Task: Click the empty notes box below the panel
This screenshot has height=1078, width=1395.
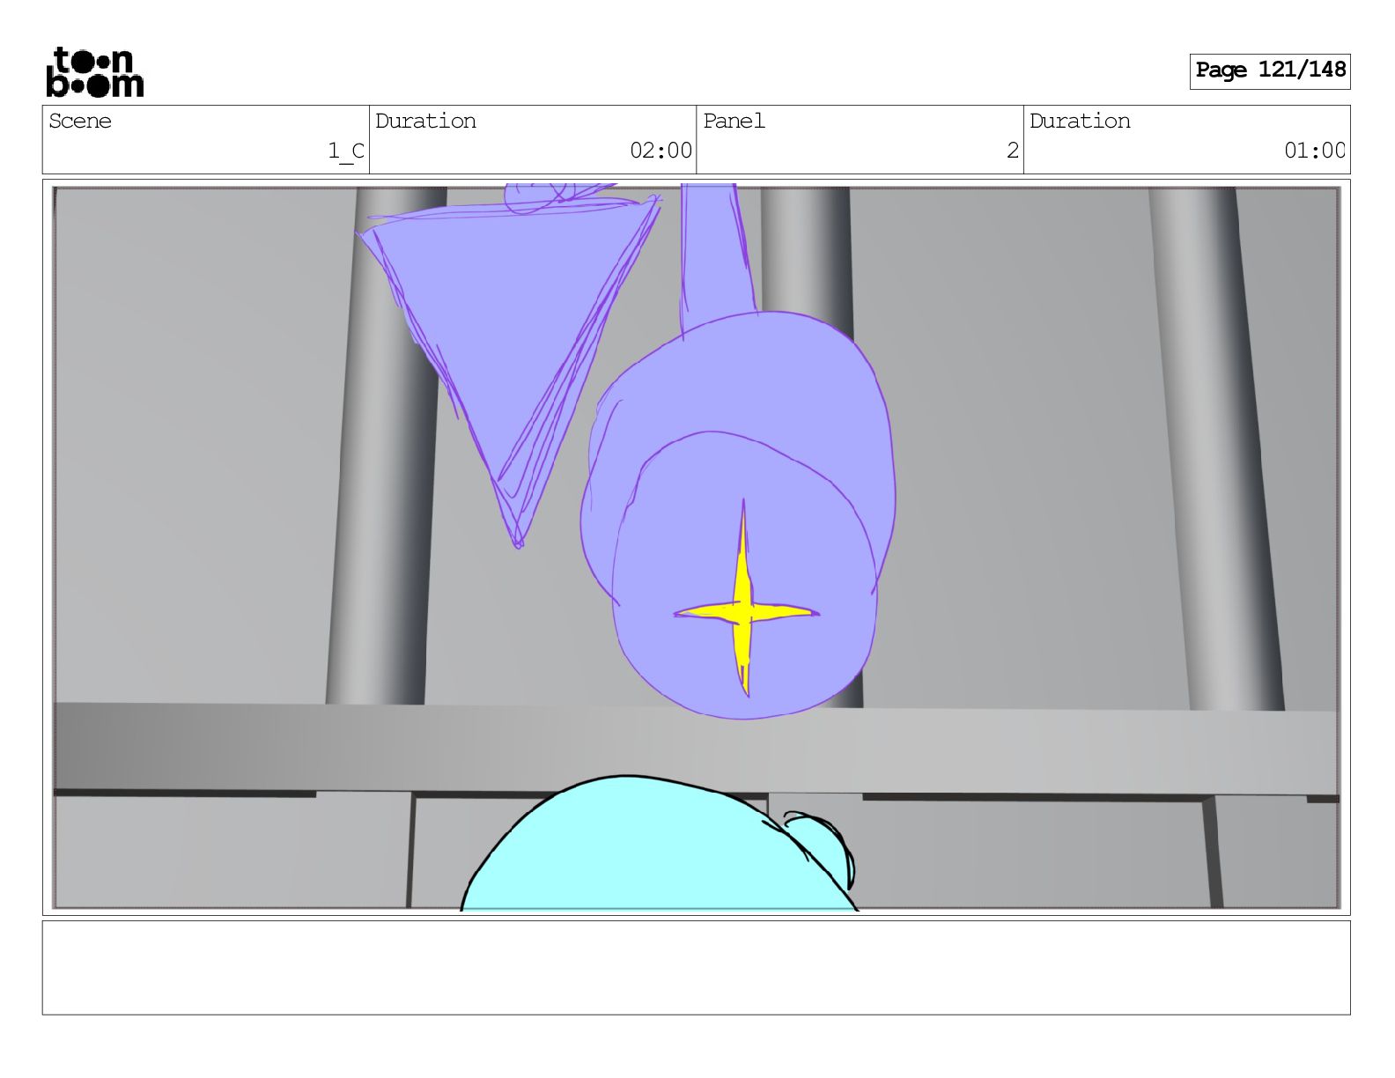Action: 696,968
